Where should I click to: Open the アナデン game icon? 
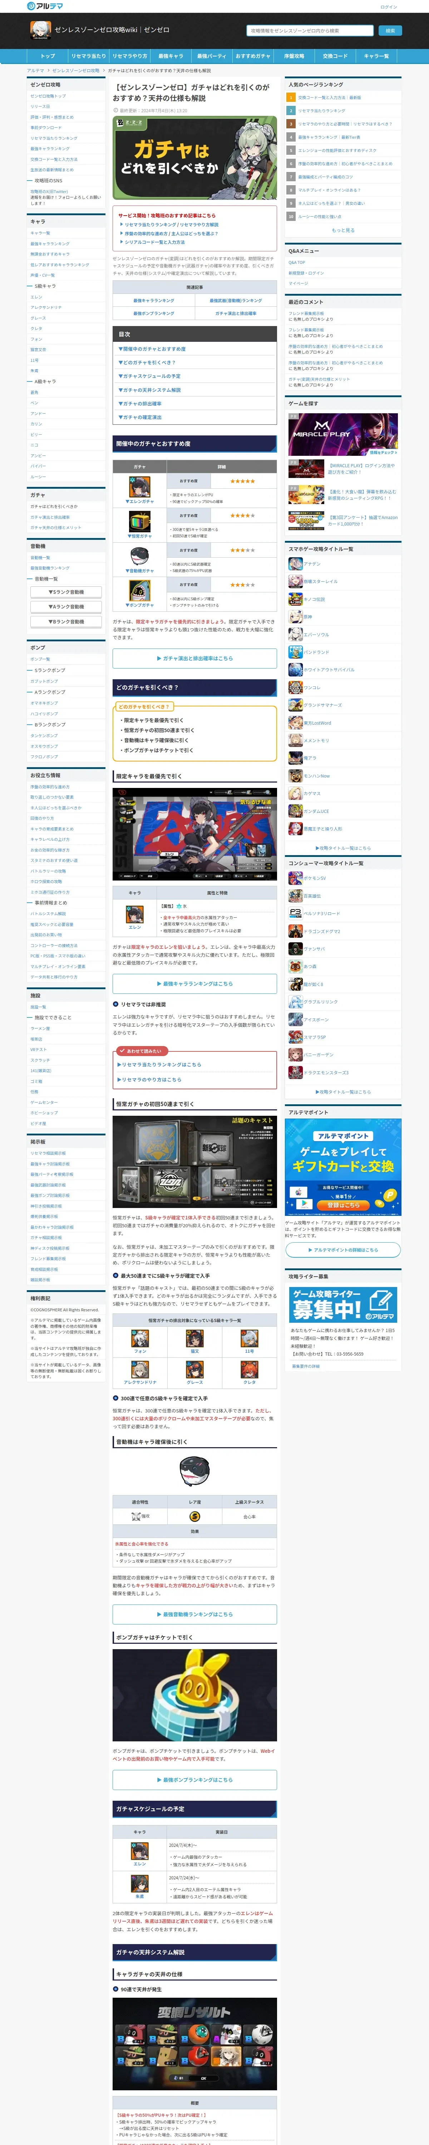(295, 563)
